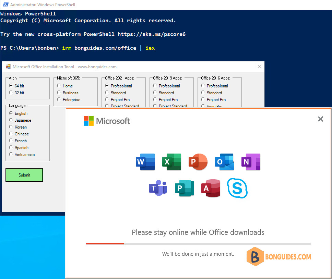The width and height of the screenshot is (332, 279).
Task: Click the Outlook app icon
Action: tap(224, 162)
